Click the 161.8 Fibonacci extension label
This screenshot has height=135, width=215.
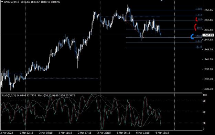[198, 47]
